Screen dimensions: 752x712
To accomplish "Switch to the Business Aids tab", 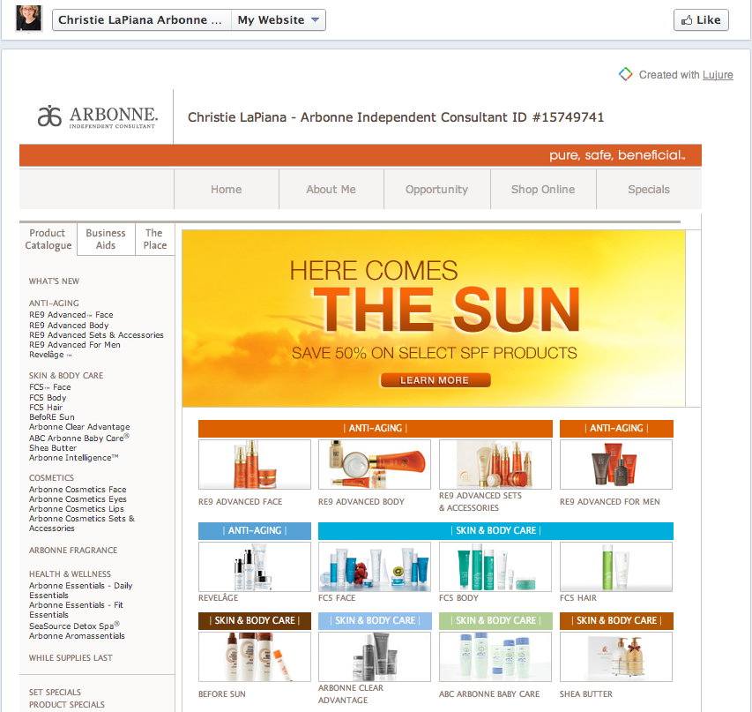I will [x=106, y=239].
